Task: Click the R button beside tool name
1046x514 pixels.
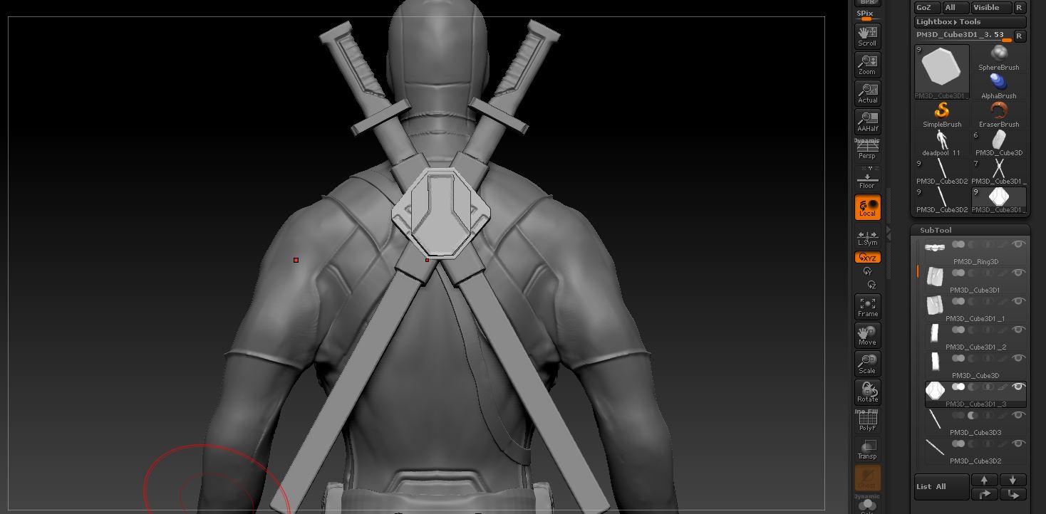Action: 1020,36
